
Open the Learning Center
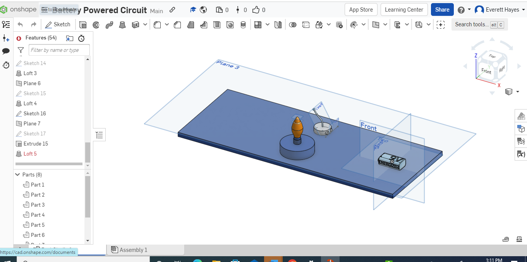pos(404,9)
